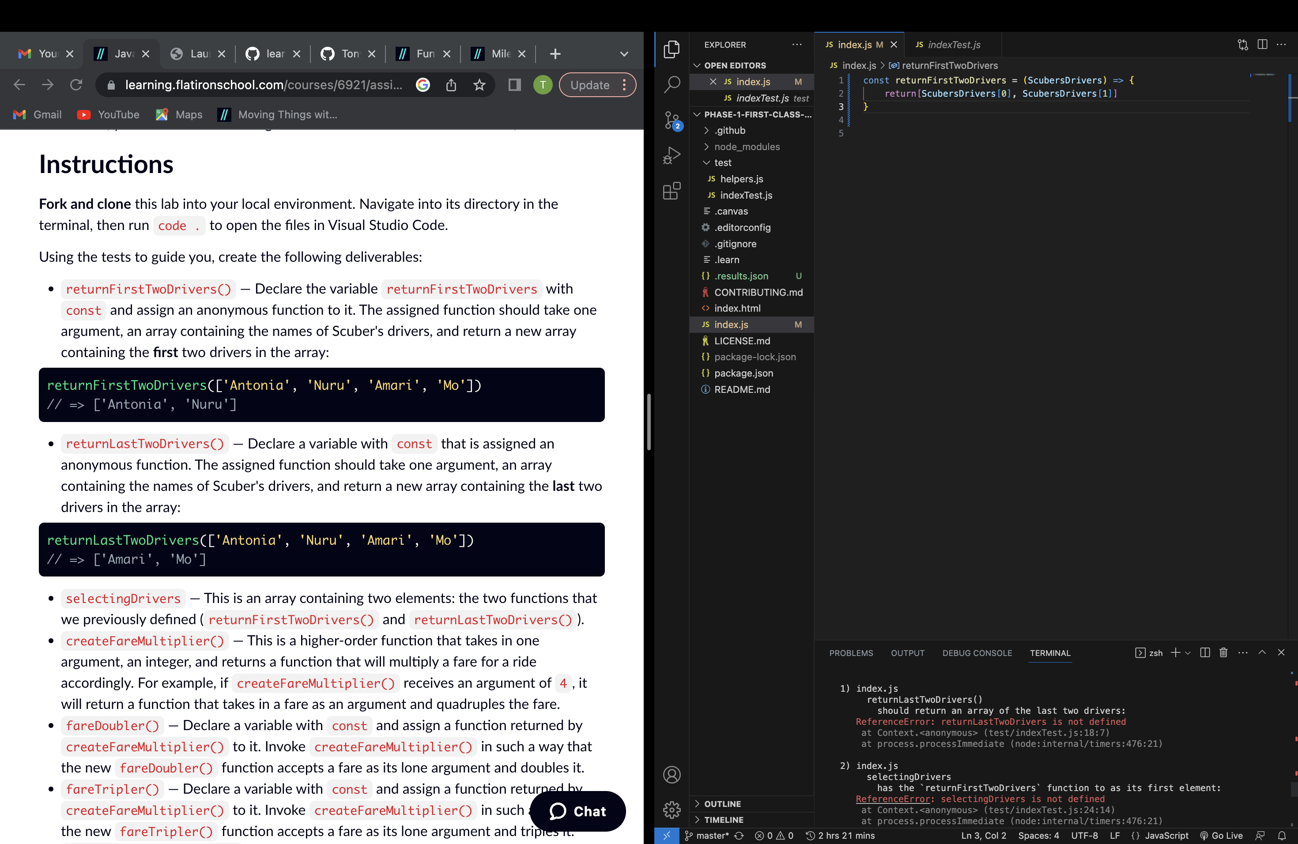Maximize the terminal panel size
Screen dimensions: 1298x844
[x=1262, y=652]
